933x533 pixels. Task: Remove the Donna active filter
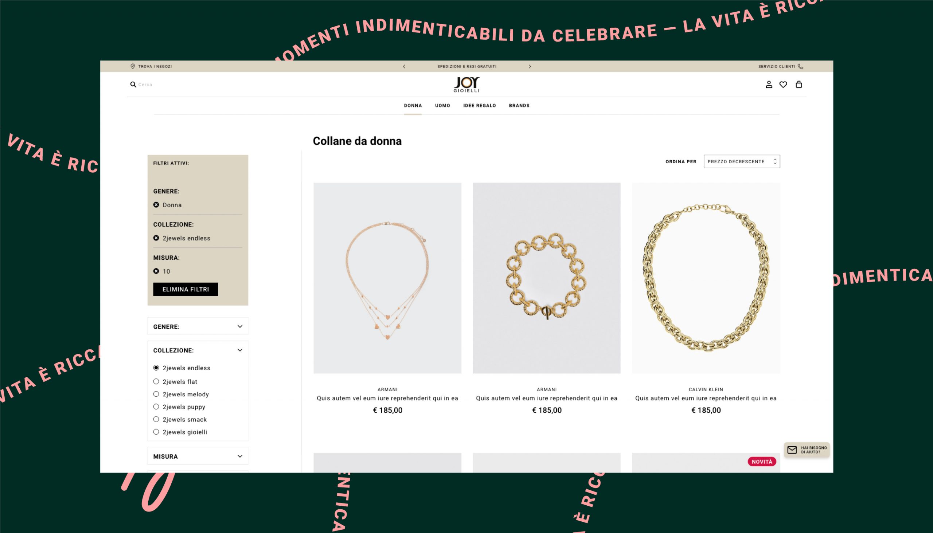(156, 205)
